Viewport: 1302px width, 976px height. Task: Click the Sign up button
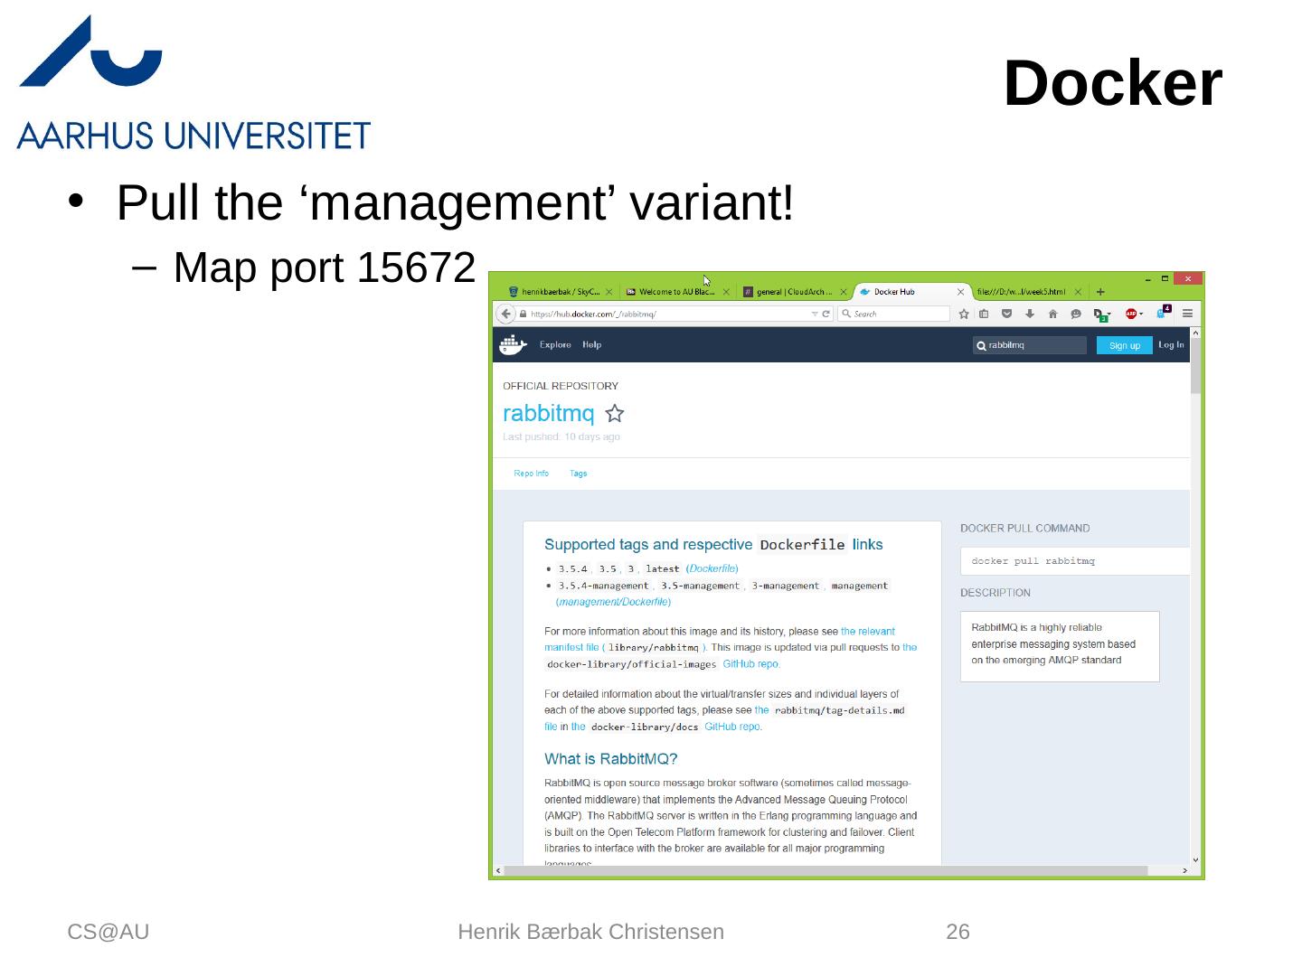pyautogui.click(x=1124, y=345)
